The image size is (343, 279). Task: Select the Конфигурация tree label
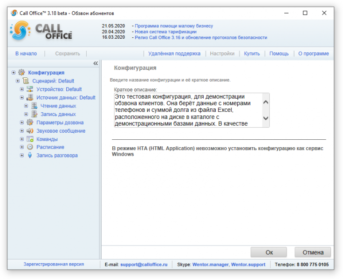point(46,73)
